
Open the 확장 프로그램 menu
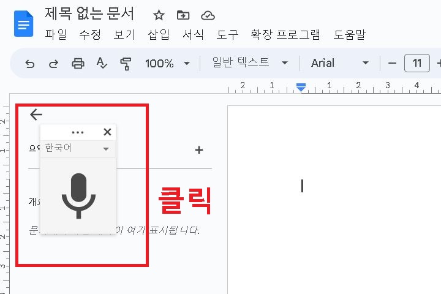pos(285,34)
